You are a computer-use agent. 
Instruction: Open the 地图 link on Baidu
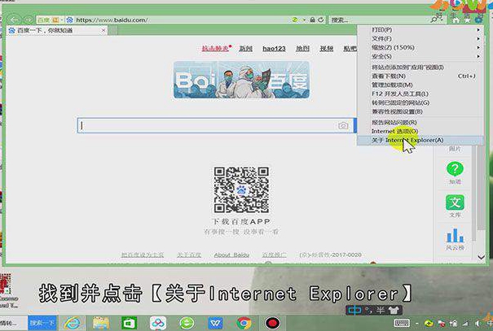(302, 48)
